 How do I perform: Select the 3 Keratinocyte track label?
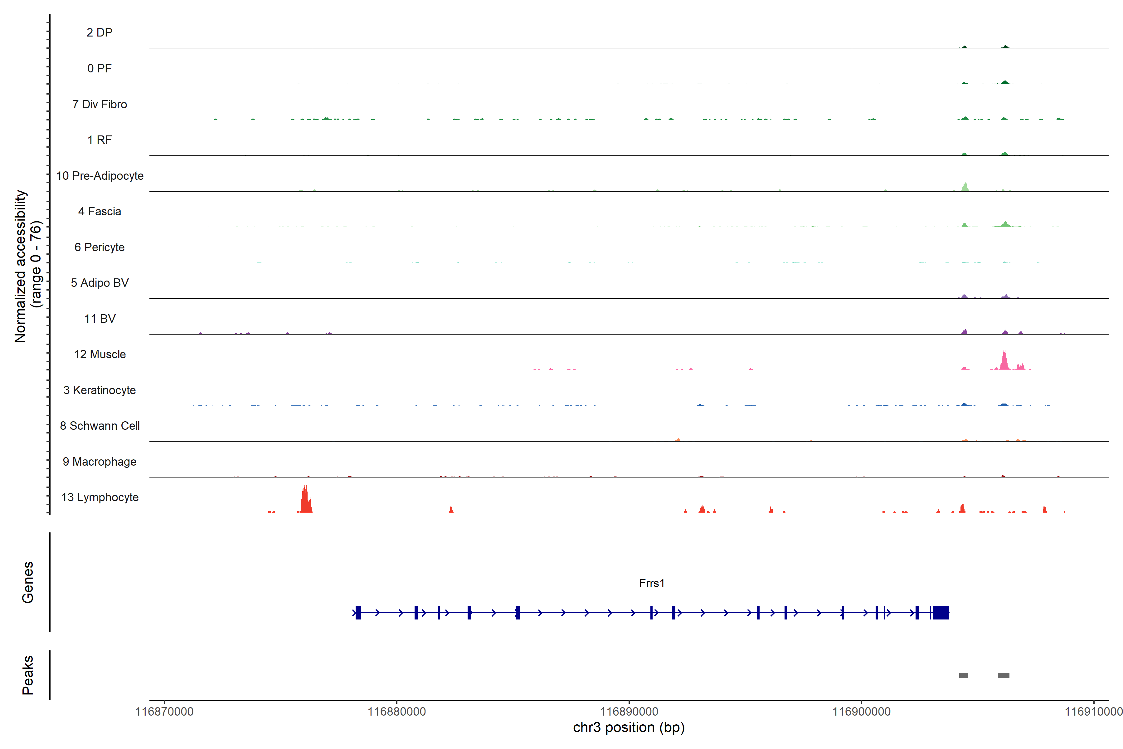pos(100,390)
